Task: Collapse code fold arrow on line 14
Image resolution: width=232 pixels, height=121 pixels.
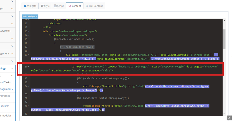Action: coord(29,35)
